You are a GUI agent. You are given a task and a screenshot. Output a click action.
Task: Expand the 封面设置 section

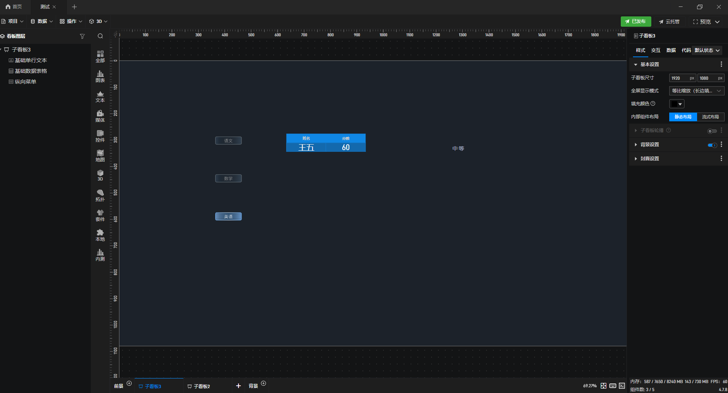tap(636, 159)
